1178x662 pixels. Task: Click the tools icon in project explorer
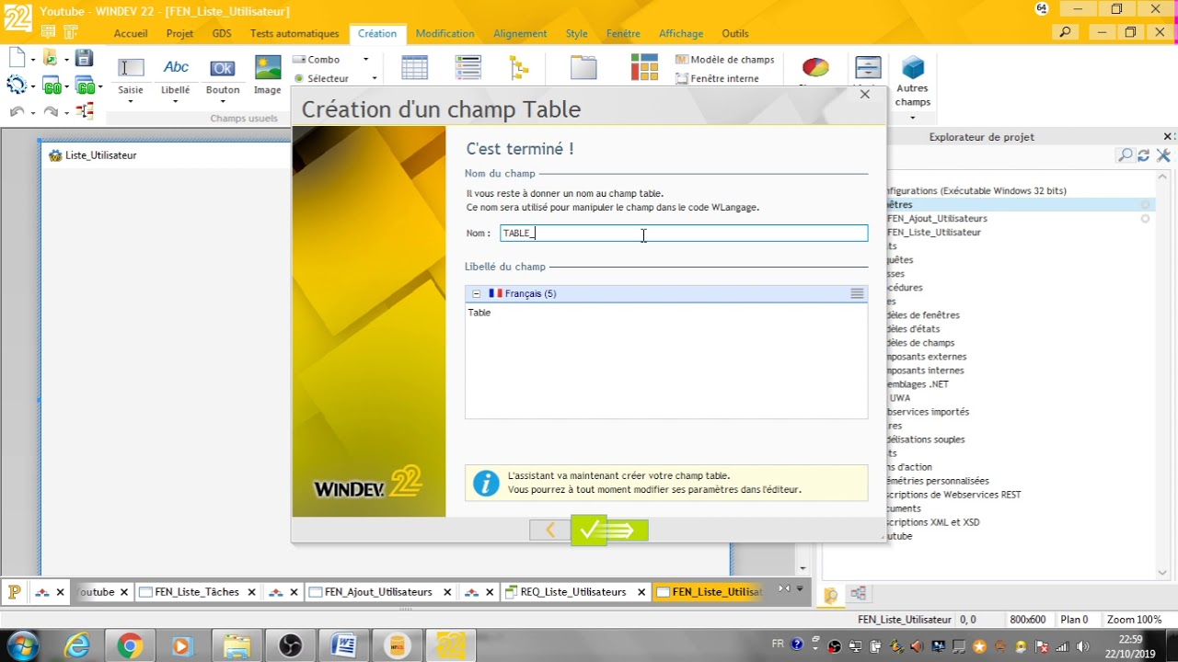tap(1163, 155)
